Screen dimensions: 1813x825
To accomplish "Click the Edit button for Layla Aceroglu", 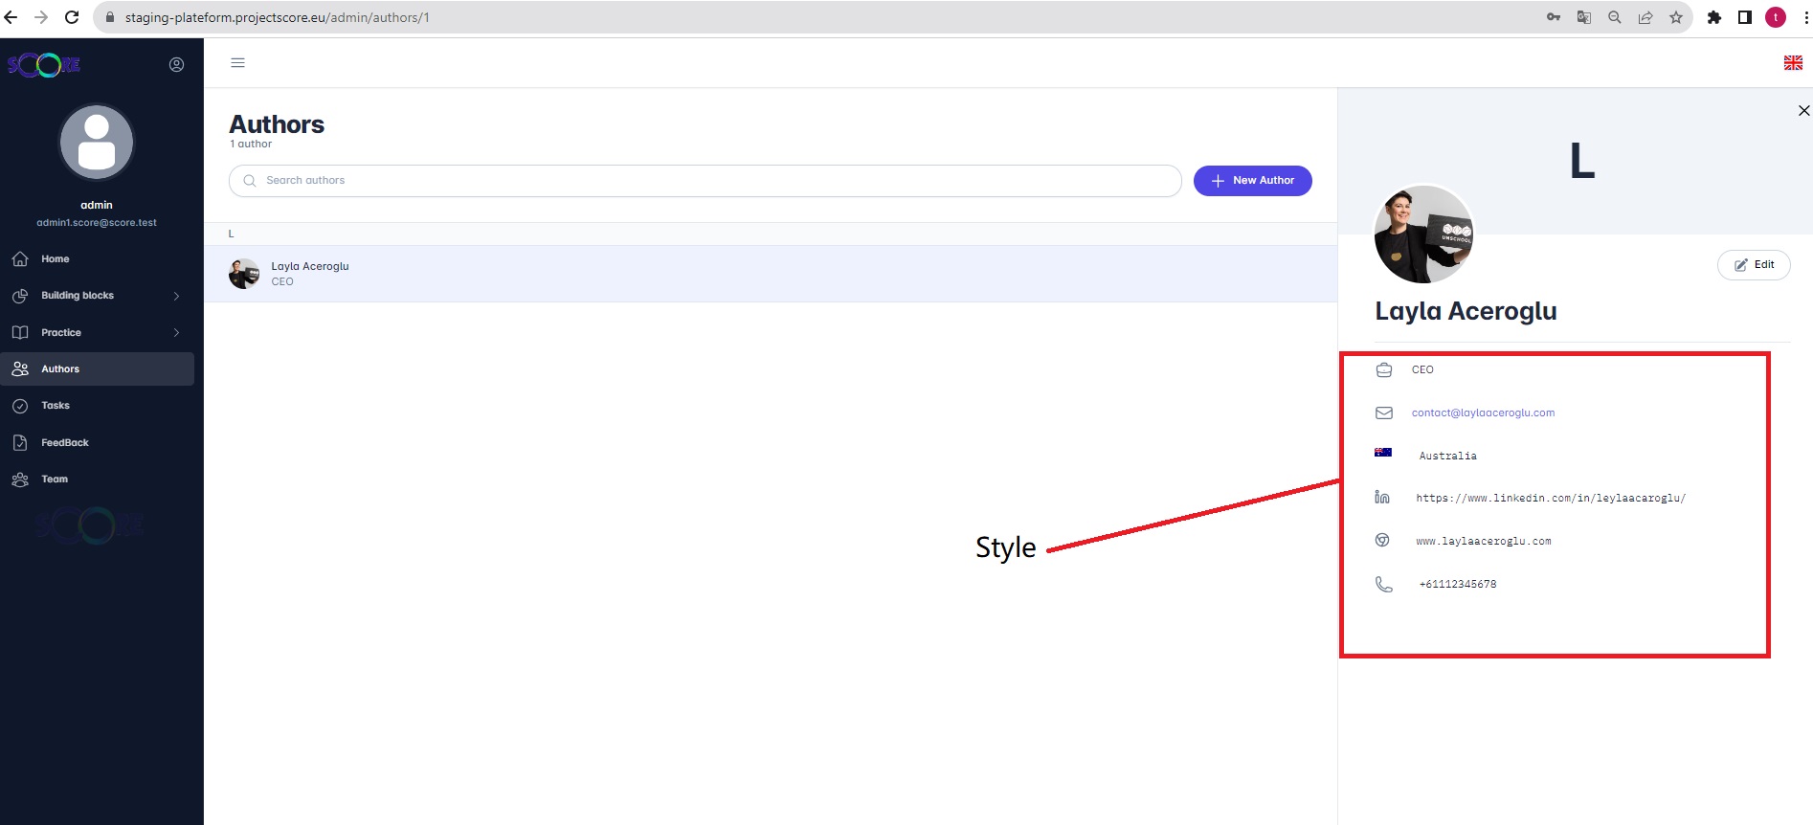I will pos(1754,265).
